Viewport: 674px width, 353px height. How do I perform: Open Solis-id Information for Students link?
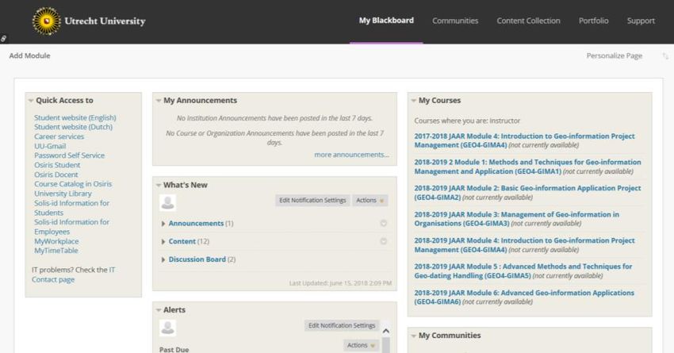pyautogui.click(x=71, y=208)
